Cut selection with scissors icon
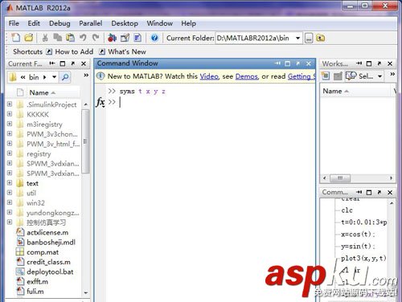Viewport: 402px width, 302px height. (x=45, y=38)
